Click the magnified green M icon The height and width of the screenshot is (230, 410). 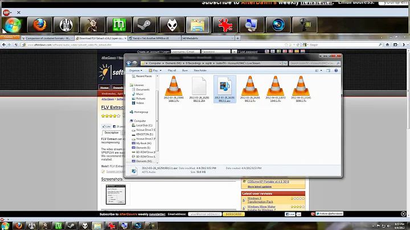point(118,25)
